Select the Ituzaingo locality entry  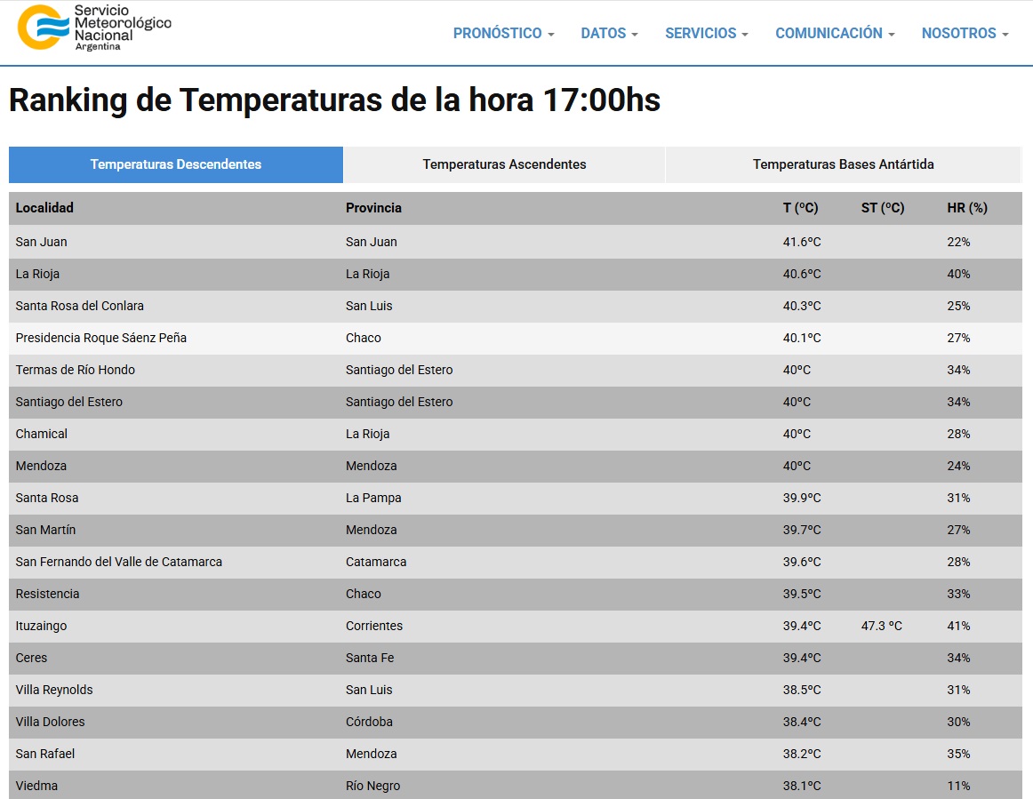pos(41,626)
